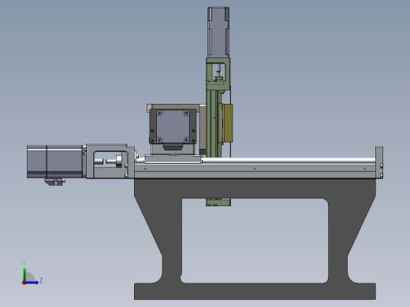The width and height of the screenshot is (410, 307).
Task: Select the end plate at the rail's right end
Action: tap(379, 162)
